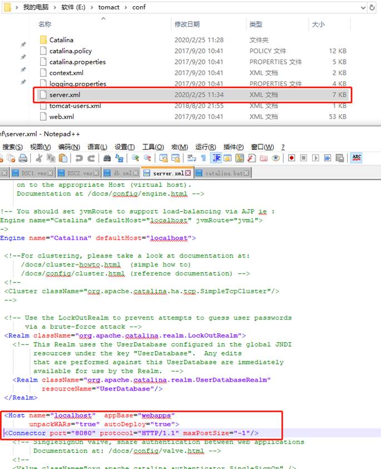Click the save recorded macro icon
The height and width of the screenshot is (469, 381).
(x=340, y=157)
